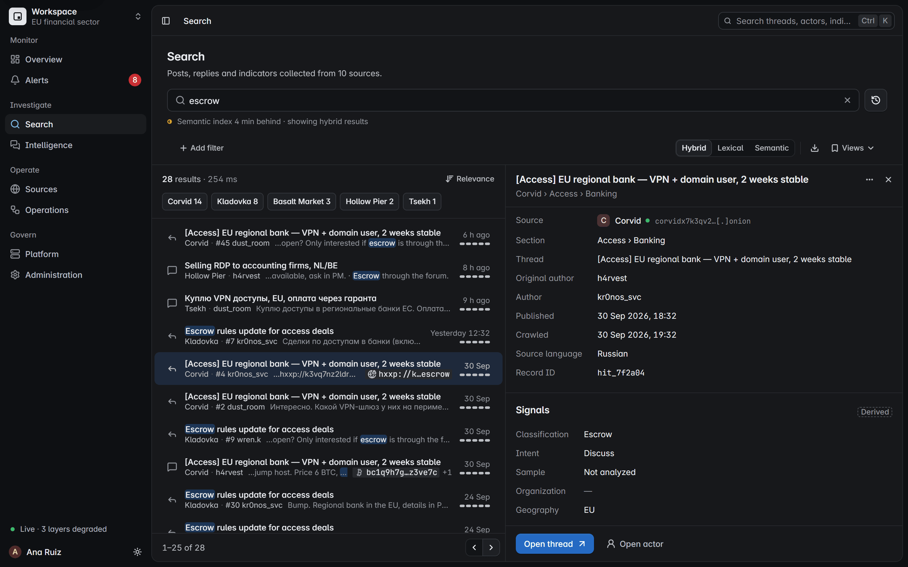Change sorting via Relevance

[x=470, y=179]
